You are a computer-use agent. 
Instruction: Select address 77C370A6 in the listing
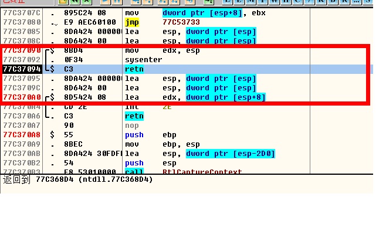22,116
